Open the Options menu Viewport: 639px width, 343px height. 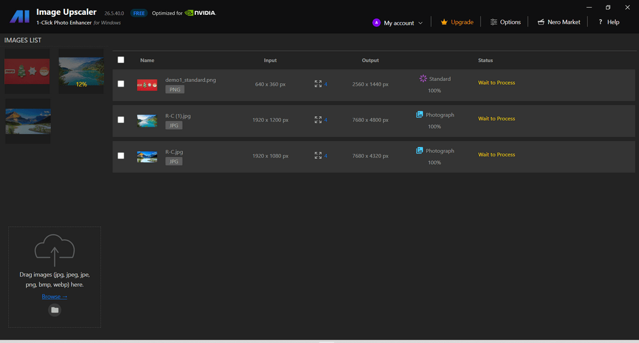(505, 23)
